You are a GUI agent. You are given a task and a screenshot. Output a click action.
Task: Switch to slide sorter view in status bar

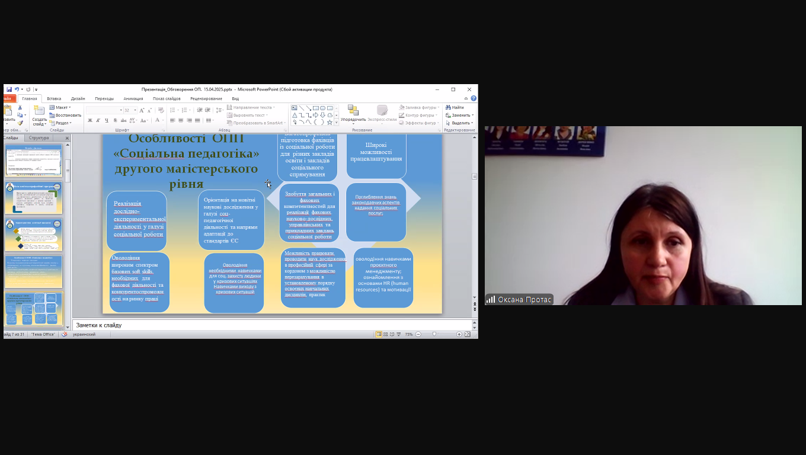pos(385,334)
